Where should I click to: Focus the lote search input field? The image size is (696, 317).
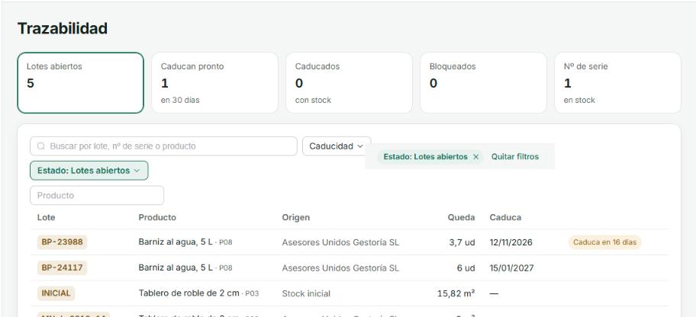(163, 146)
